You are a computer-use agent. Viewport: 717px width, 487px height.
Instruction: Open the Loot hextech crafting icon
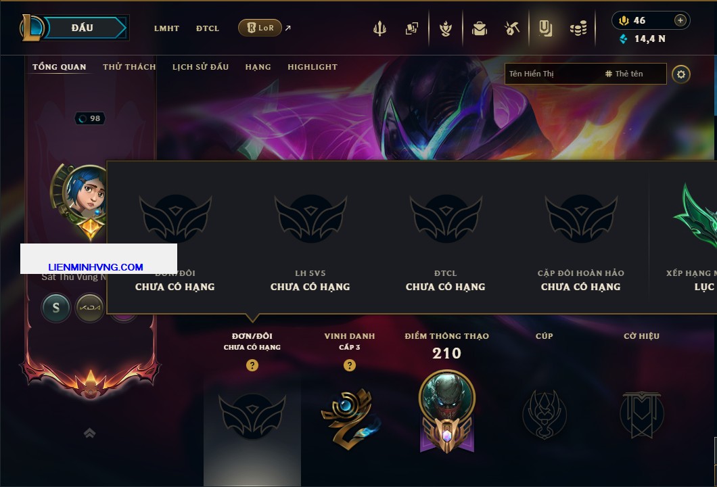click(x=511, y=29)
